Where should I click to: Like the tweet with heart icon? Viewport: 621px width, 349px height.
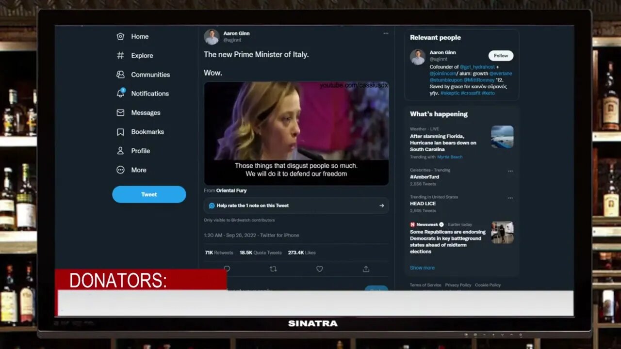click(319, 269)
